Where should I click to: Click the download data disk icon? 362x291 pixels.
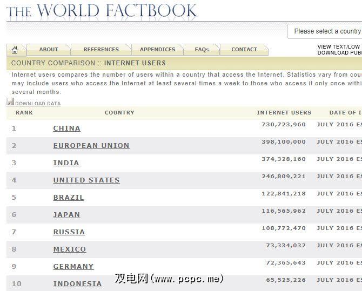(10, 102)
